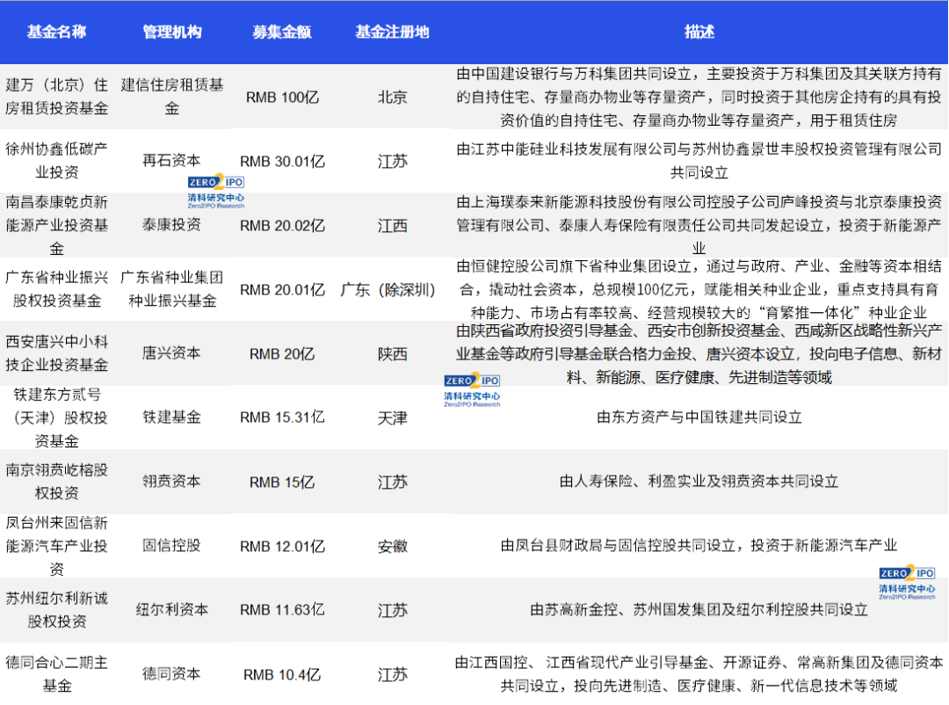Click the amount RMB 20.01亿
Screen dimensions: 949x705
[x=282, y=289]
